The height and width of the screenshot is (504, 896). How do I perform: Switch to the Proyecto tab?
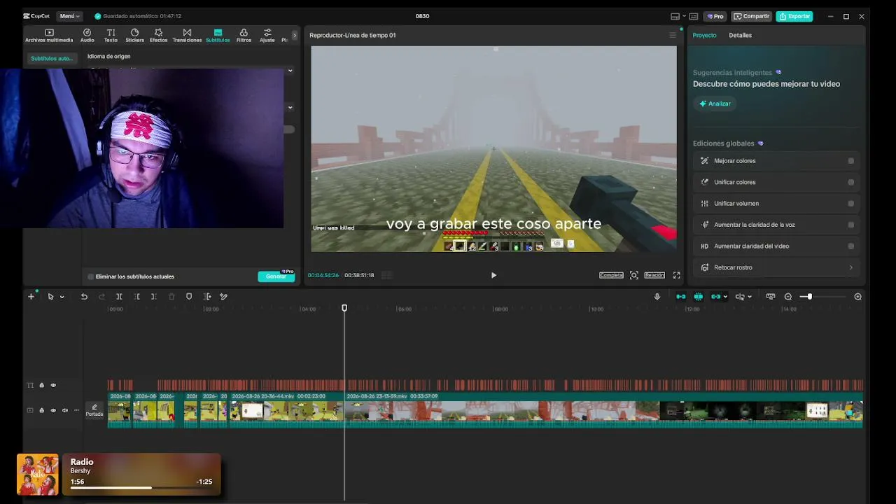click(704, 35)
